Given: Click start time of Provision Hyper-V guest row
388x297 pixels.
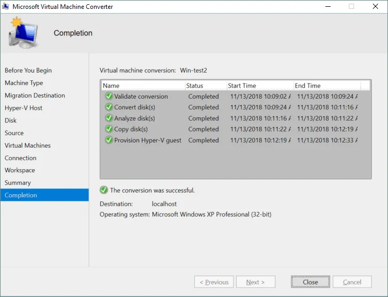Looking at the screenshot, I should 261,140.
